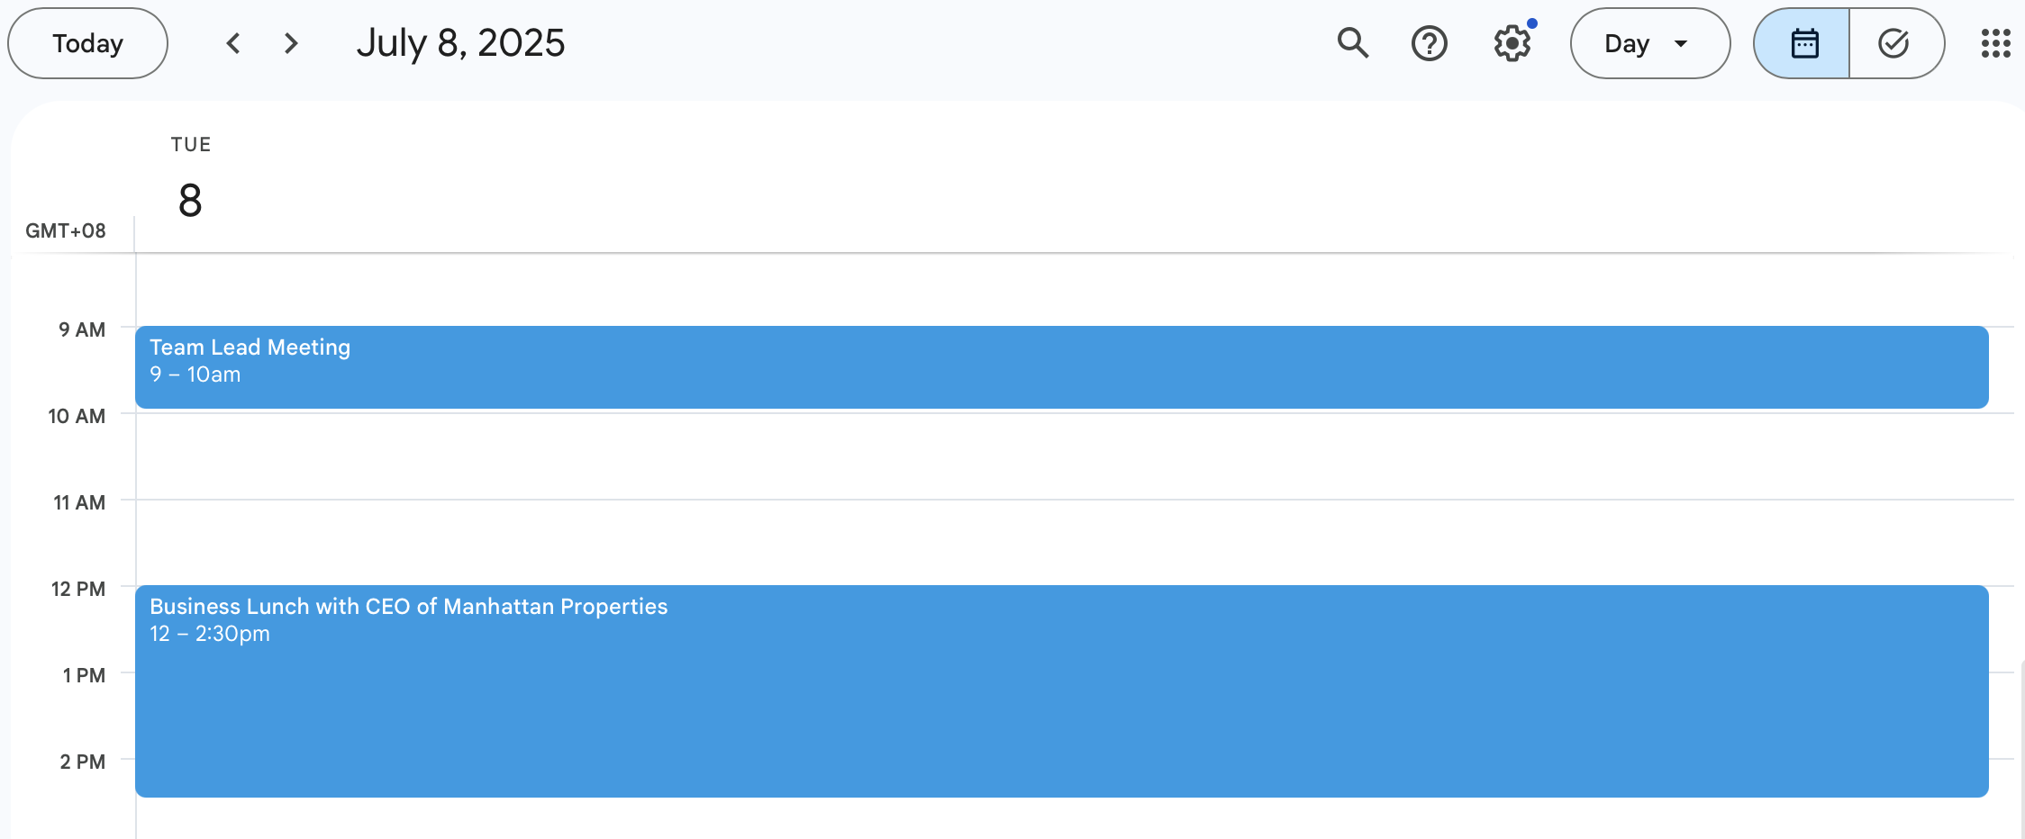Select the date number 8 header
The width and height of the screenshot is (2025, 839).
(190, 200)
